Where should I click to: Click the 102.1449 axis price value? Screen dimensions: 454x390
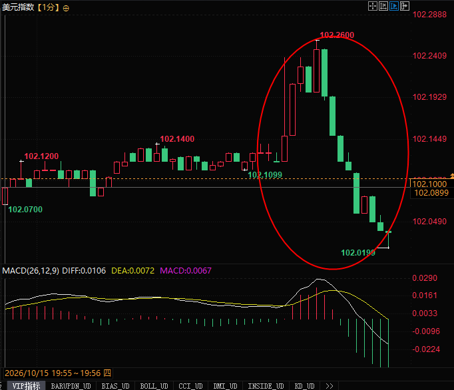coord(429,139)
